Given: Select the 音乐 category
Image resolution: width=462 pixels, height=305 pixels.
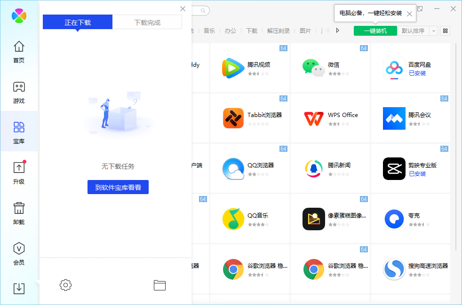Looking at the screenshot, I should coord(209,31).
